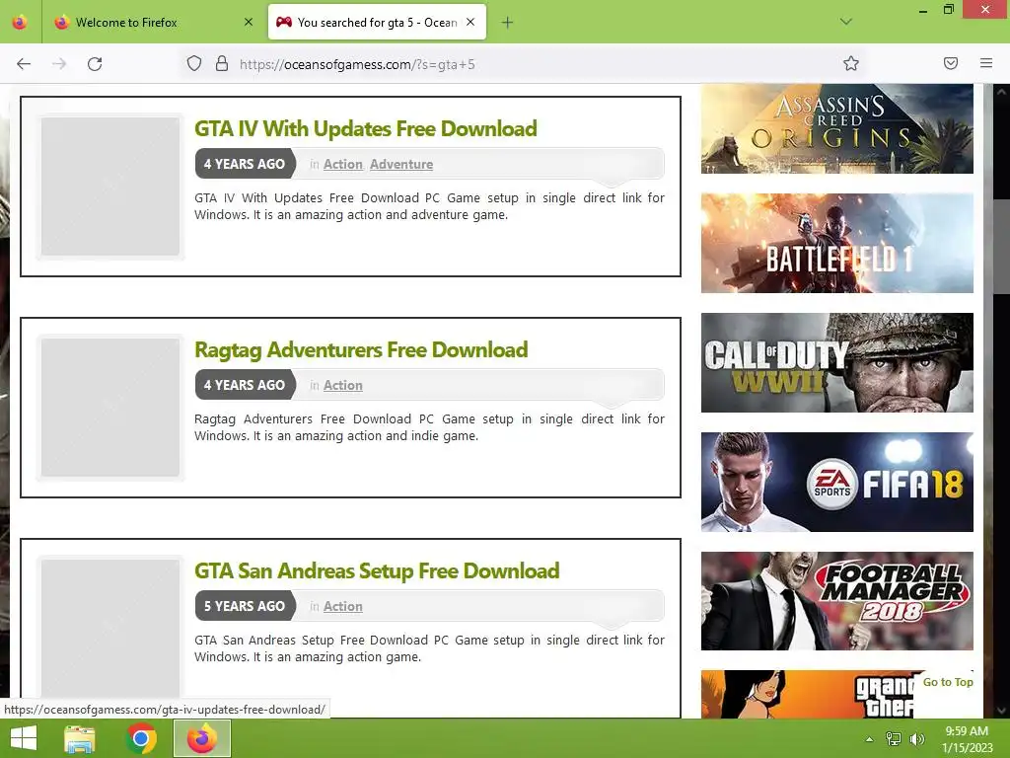Open the Windows Start menu
1010x758 pixels.
click(x=24, y=738)
